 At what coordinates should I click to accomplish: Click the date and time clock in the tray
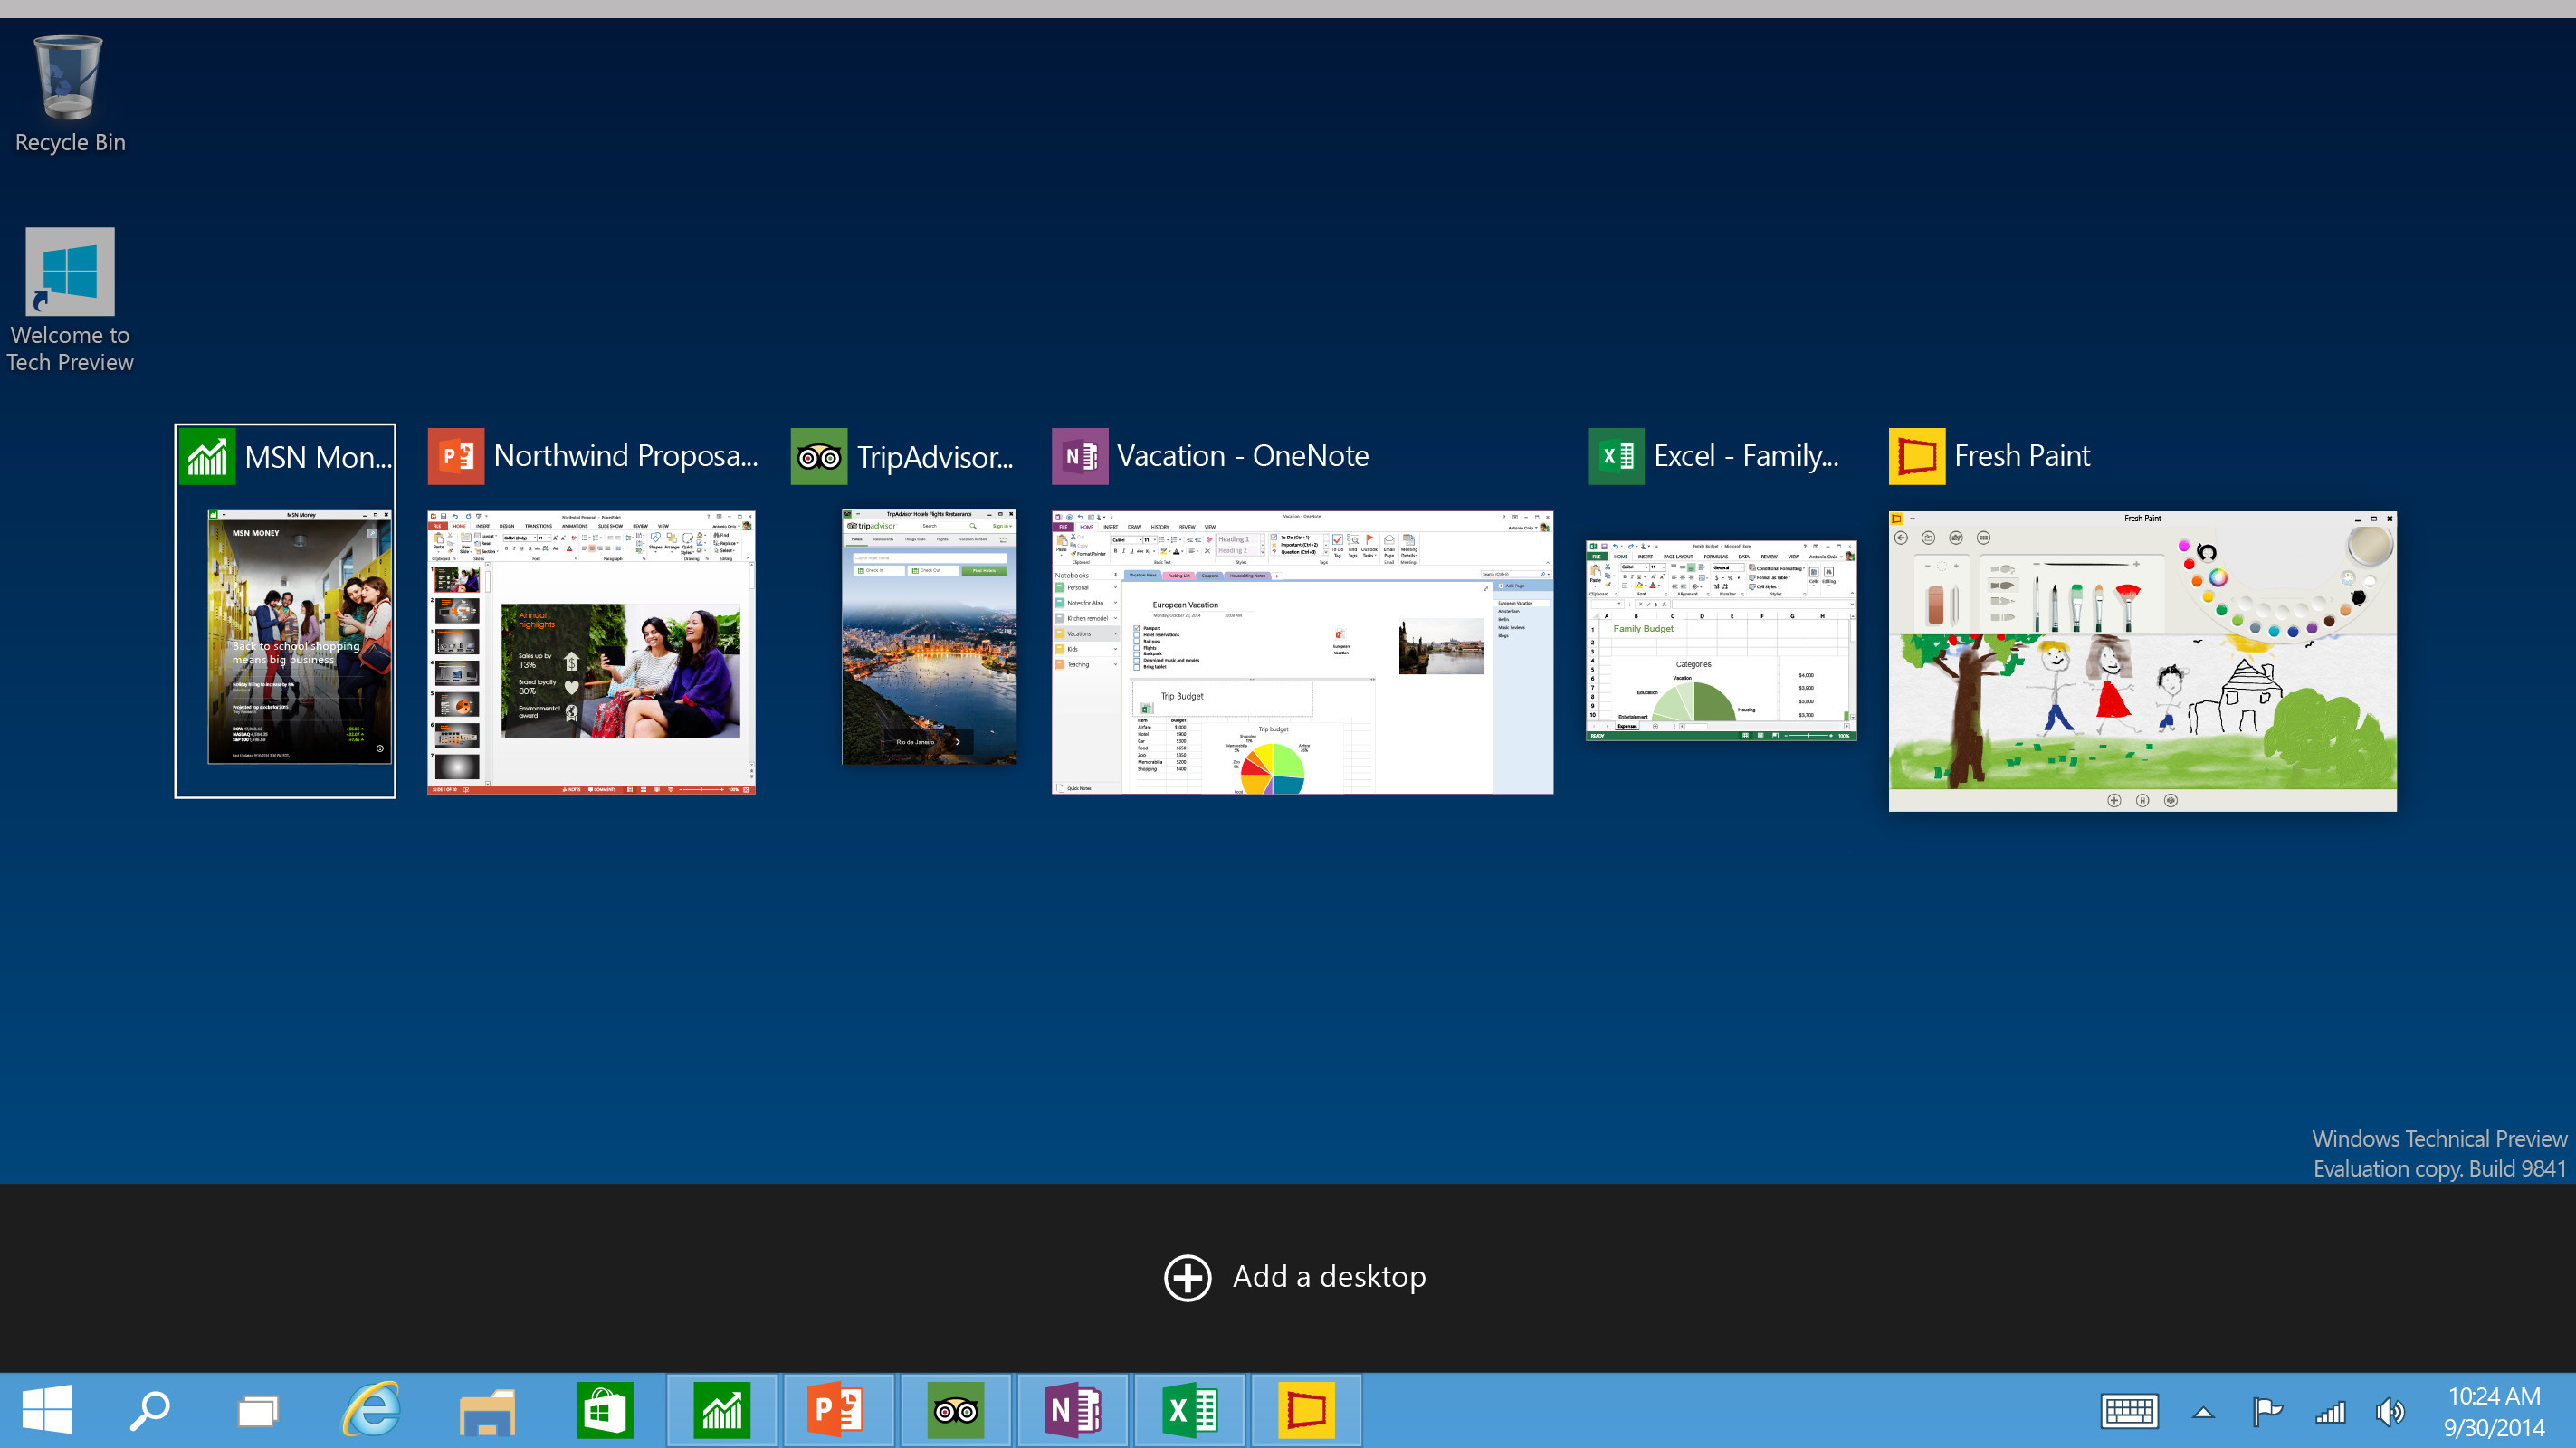point(2493,1411)
